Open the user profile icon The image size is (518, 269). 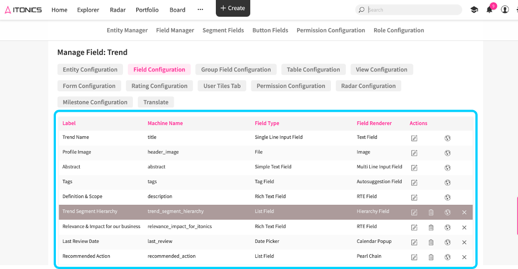(x=505, y=10)
